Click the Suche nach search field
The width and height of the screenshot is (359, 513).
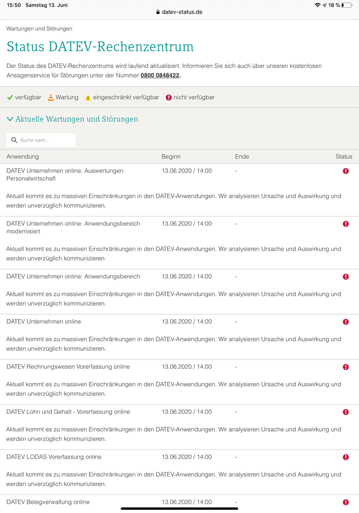coord(41,140)
